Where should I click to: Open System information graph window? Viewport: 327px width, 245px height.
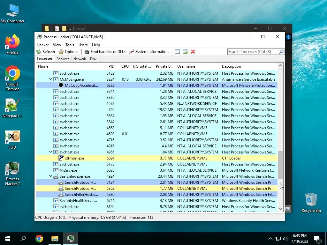pos(149,52)
